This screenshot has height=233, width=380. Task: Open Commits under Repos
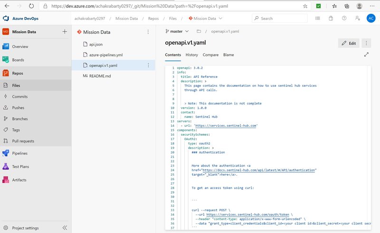36,96
